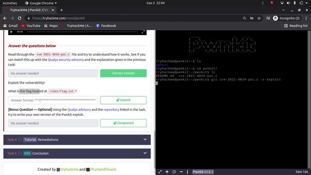Open Chrome's three-dot menu
The width and height of the screenshot is (311, 175).
pyautogui.click(x=306, y=18)
